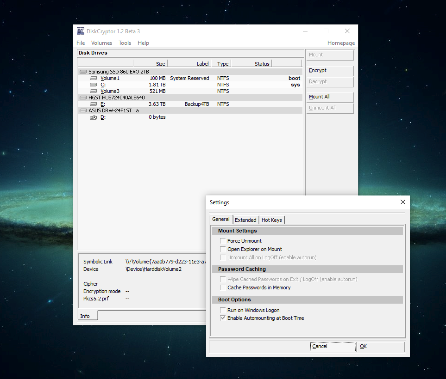
Task: Click the Encrypt button
Action: pyautogui.click(x=330, y=71)
